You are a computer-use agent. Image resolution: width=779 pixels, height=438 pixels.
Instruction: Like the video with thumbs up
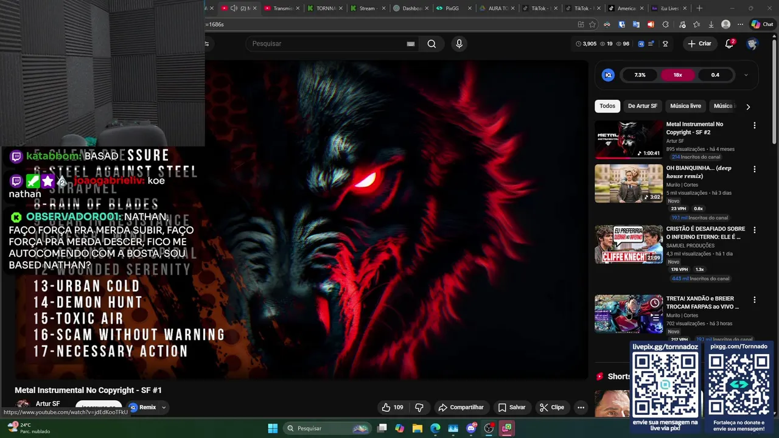pyautogui.click(x=392, y=408)
